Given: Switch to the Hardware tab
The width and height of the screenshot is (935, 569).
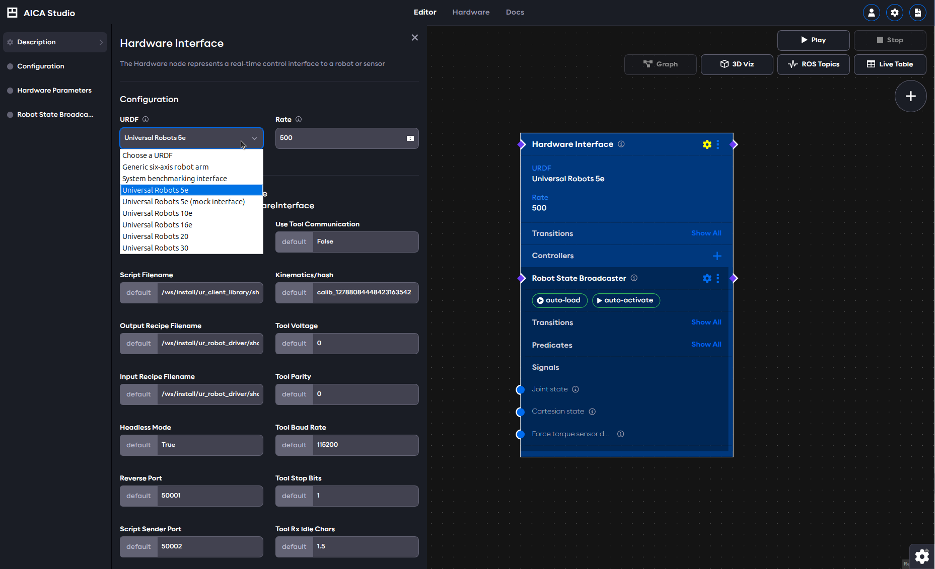Looking at the screenshot, I should pyautogui.click(x=471, y=12).
